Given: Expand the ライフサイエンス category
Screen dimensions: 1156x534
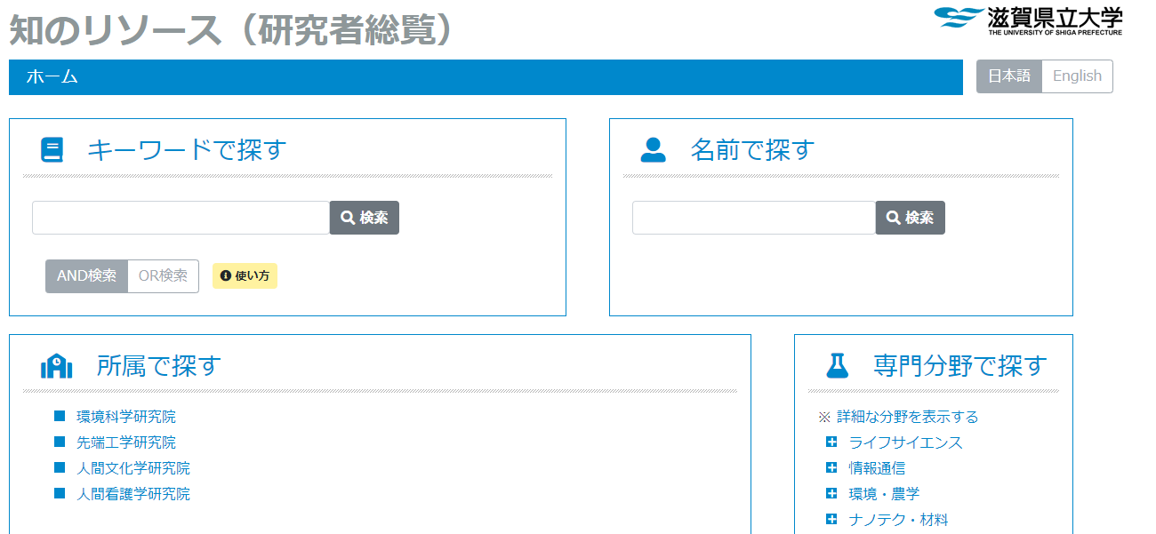Looking at the screenshot, I should click(831, 442).
